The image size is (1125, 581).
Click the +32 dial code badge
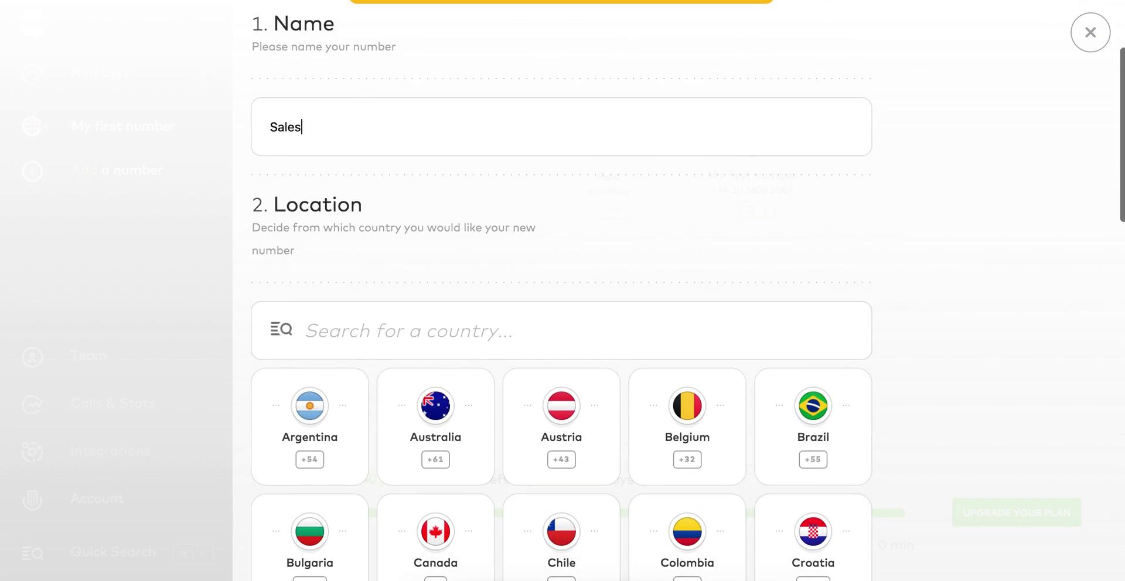[687, 459]
